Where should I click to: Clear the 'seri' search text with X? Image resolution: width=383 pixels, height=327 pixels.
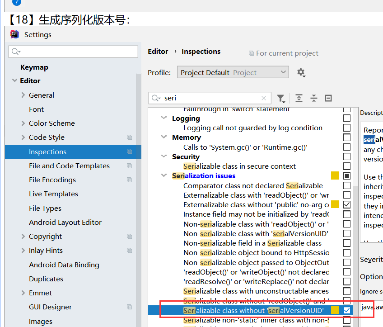pyautogui.click(x=264, y=98)
